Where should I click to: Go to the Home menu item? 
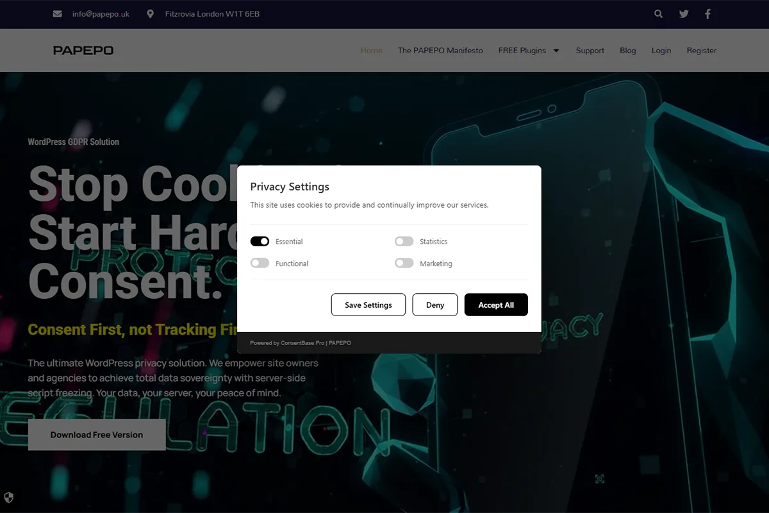(372, 51)
